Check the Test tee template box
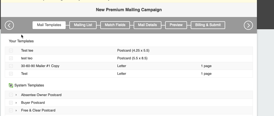This screenshot has width=274, height=116. pyautogui.click(x=11, y=51)
